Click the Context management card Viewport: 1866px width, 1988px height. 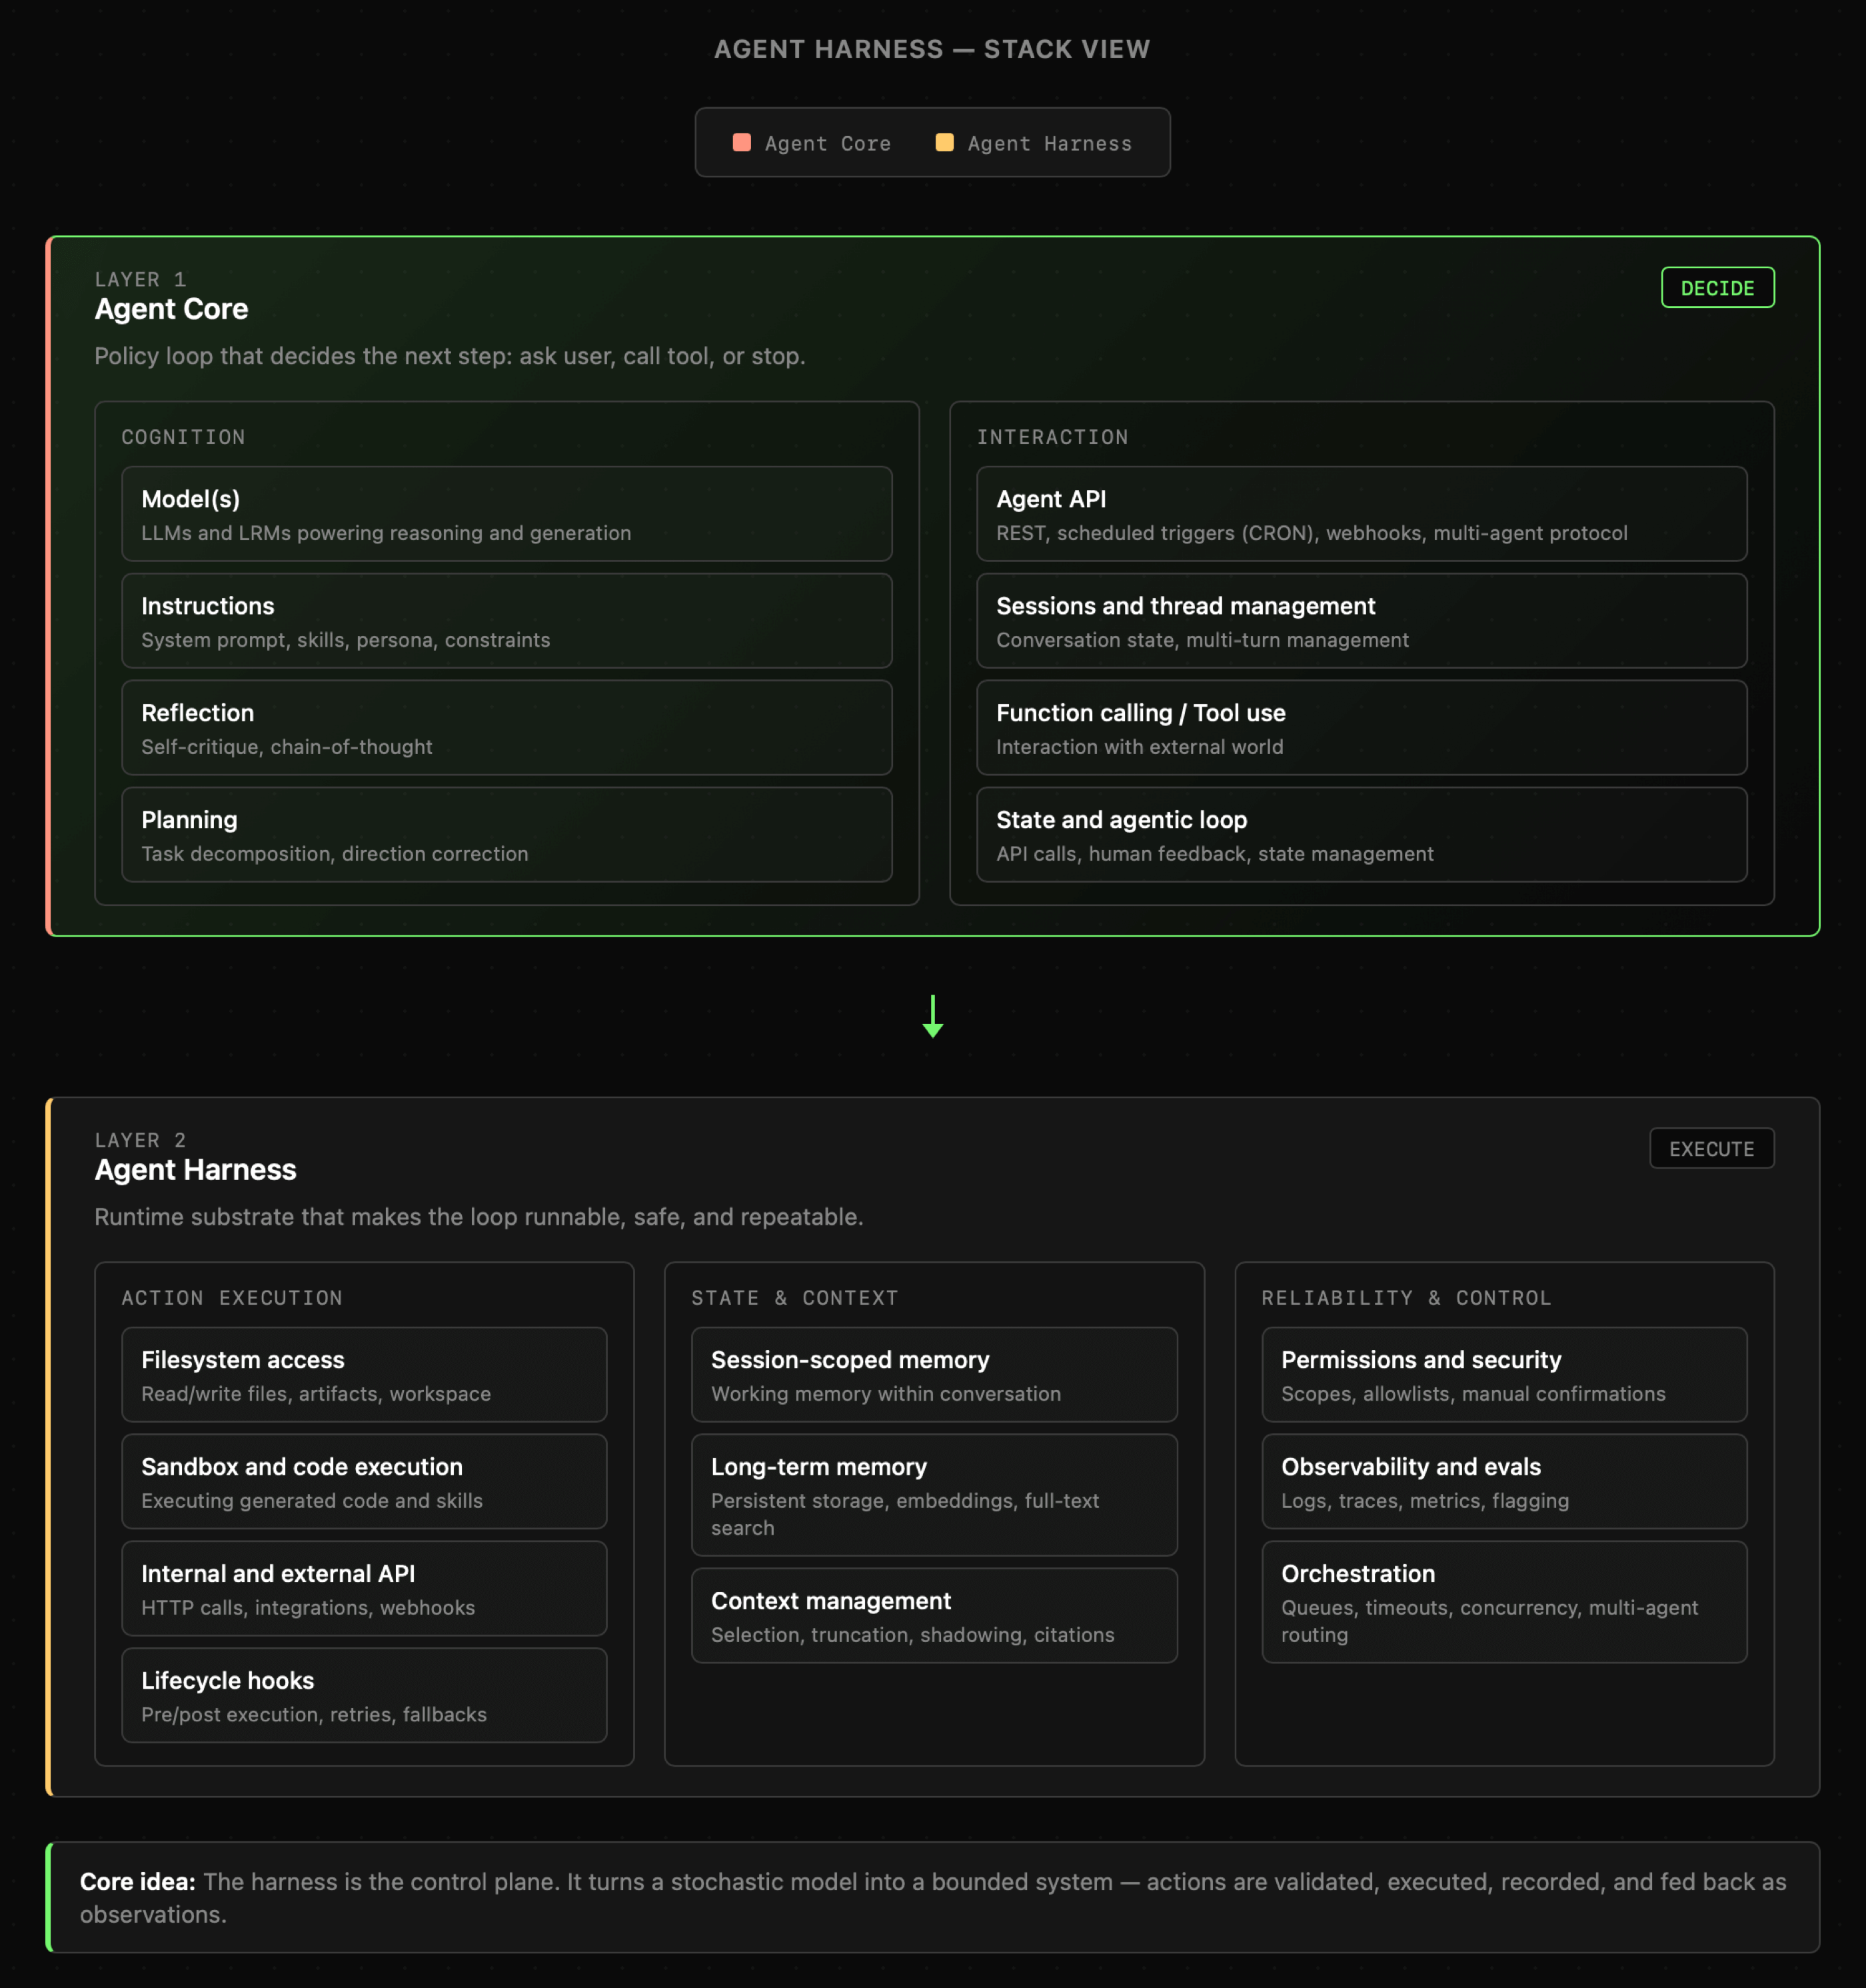(934, 1616)
